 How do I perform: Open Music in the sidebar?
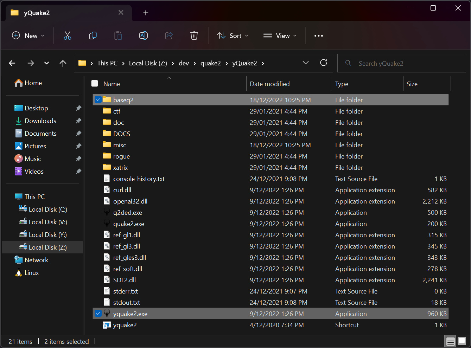click(28, 159)
